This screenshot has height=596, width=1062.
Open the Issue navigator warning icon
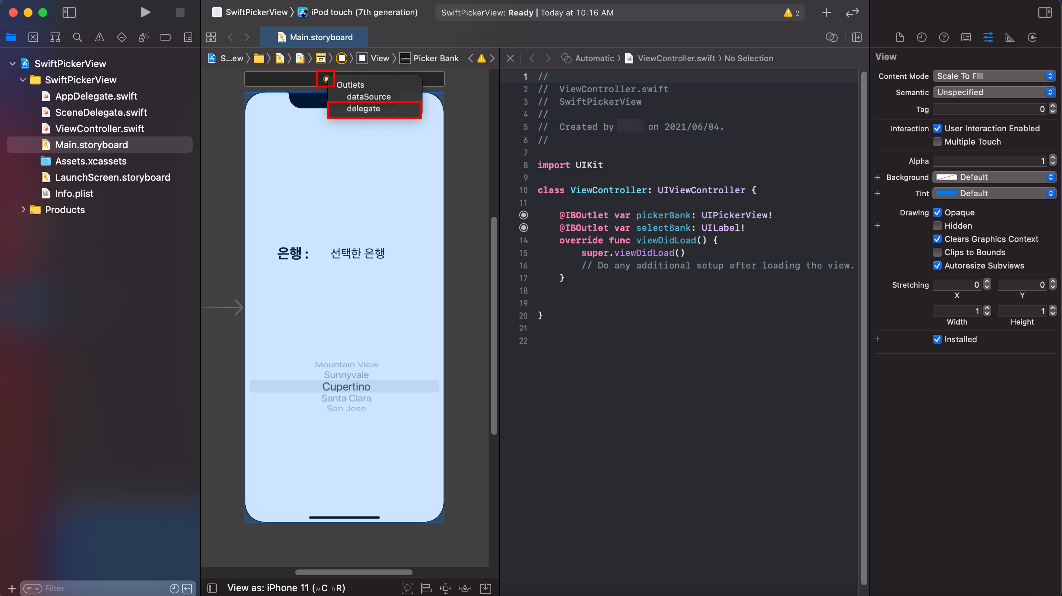[99, 38]
